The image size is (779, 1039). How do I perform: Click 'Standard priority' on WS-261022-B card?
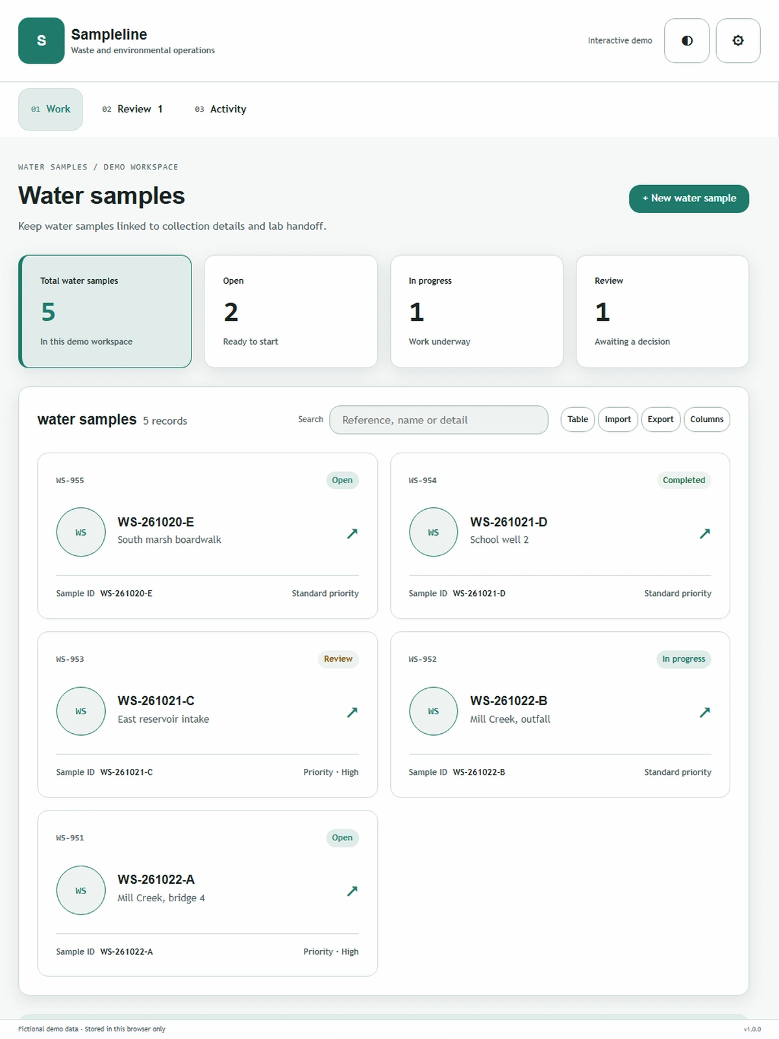pos(678,772)
